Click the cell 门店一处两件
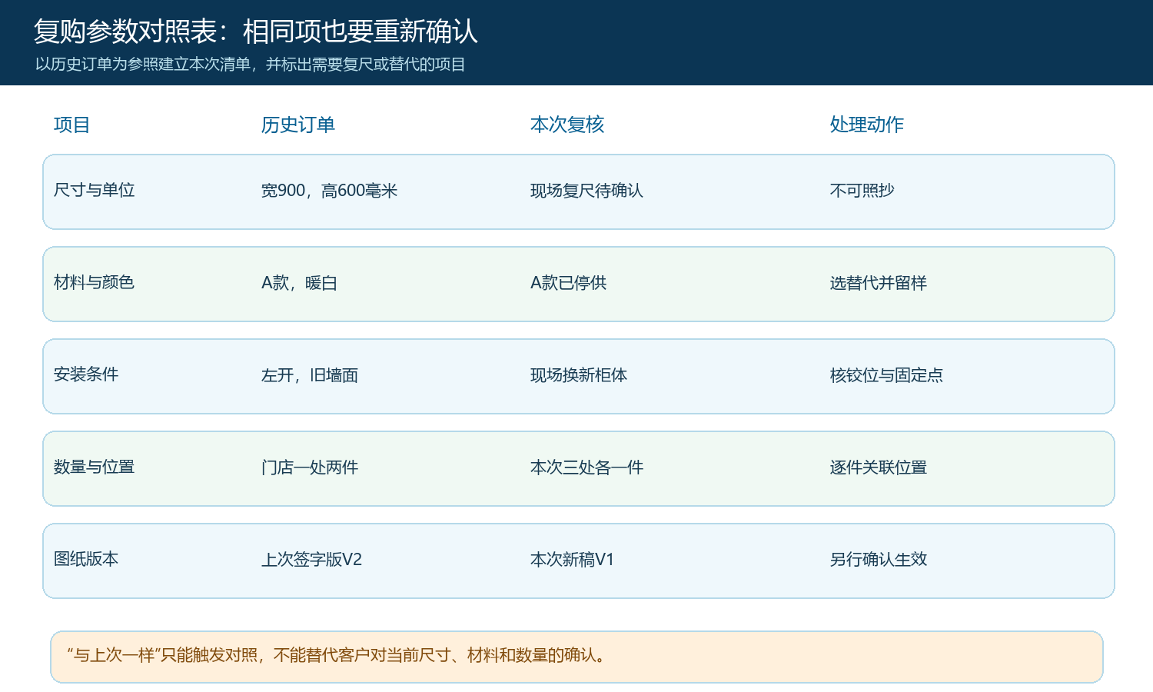1153x692 pixels. 310,467
